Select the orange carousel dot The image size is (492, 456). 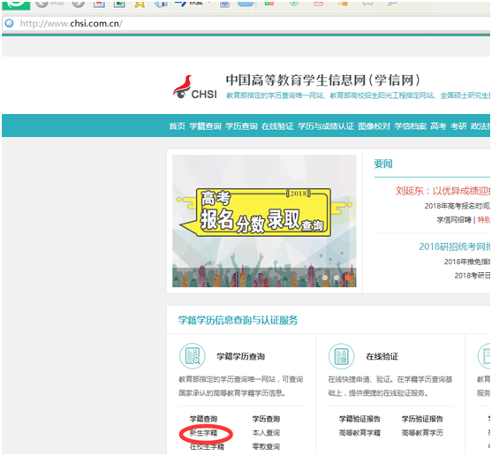[348, 277]
